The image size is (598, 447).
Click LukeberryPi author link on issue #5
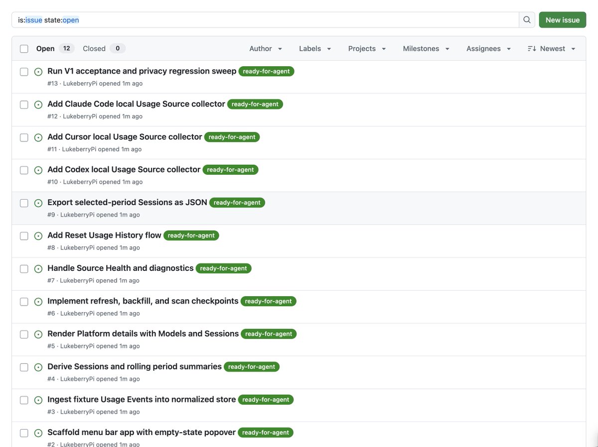(77, 346)
